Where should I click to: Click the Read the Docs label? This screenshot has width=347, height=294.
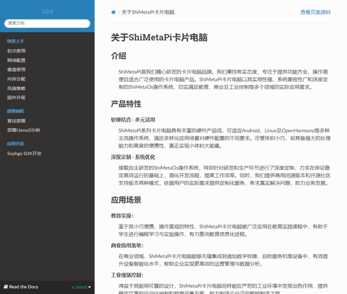pyautogui.click(x=23, y=287)
